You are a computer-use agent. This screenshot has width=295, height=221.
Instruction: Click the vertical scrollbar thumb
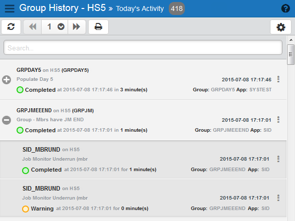tap(290, 54)
